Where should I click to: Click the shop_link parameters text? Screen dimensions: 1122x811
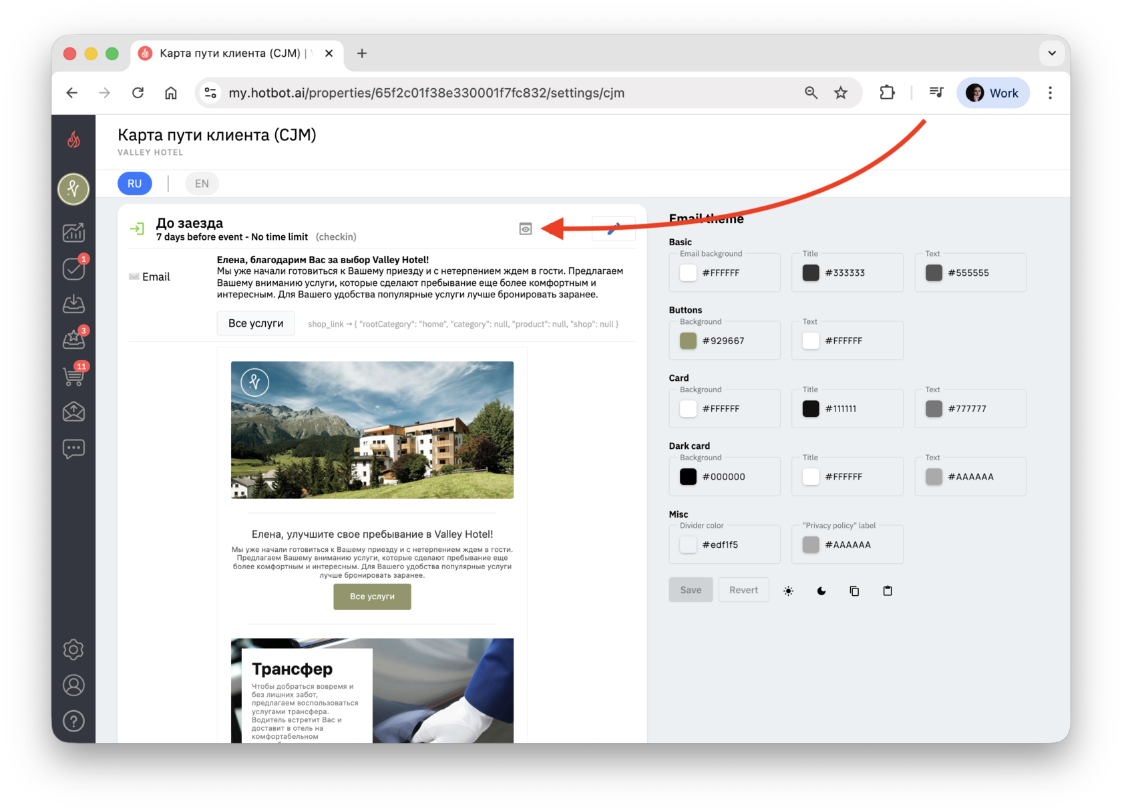tap(463, 324)
